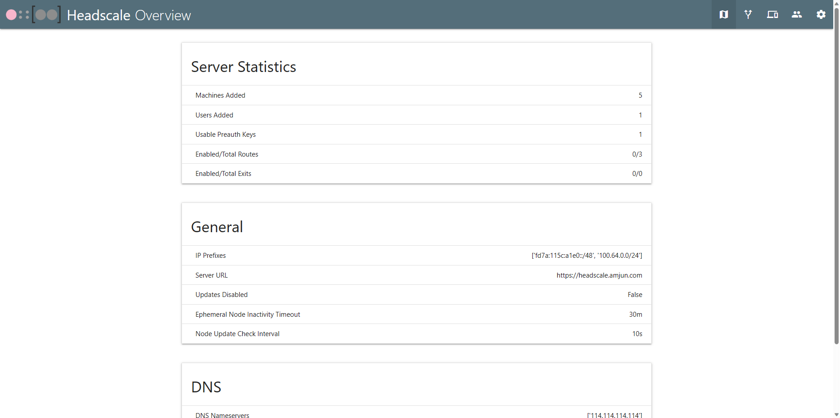
Task: Select the Users Added row
Action: point(416,115)
